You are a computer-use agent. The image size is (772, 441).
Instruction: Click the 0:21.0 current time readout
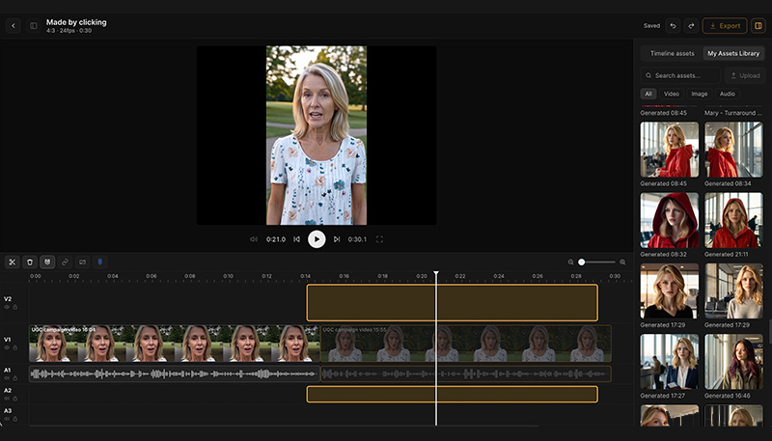coord(276,239)
